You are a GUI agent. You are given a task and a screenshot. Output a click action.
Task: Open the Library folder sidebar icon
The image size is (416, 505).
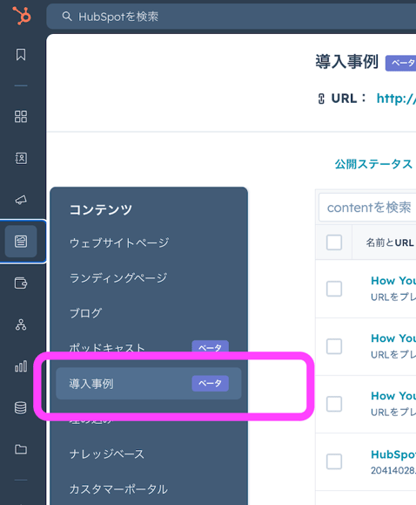21,449
